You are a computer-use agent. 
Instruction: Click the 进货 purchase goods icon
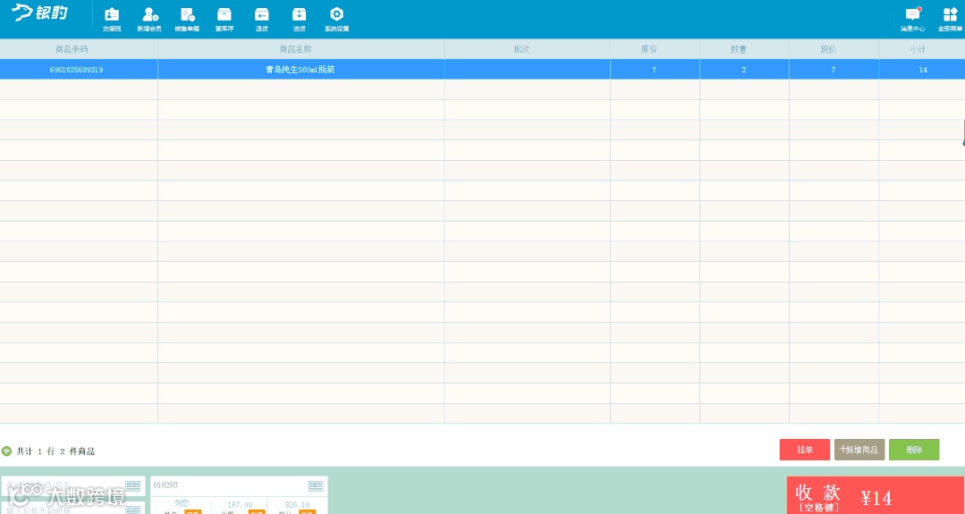coord(299,19)
